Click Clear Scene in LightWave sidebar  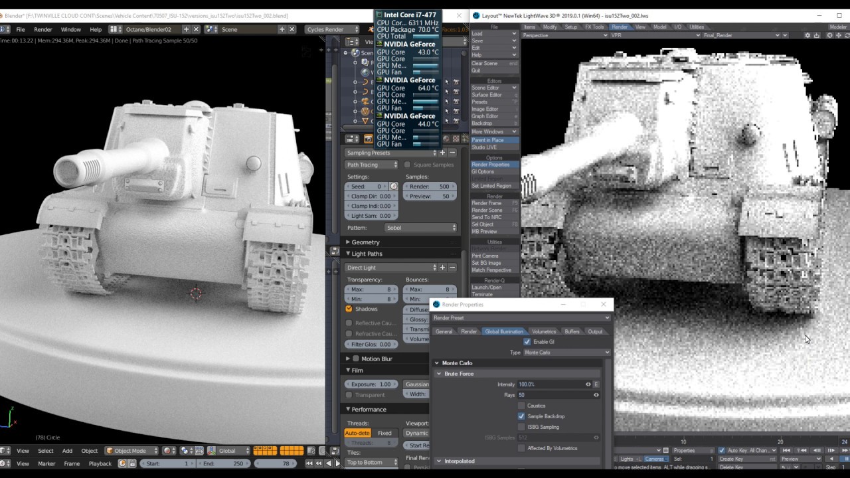coord(494,63)
